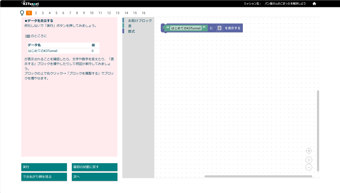Center the workspace with the crosshair icon
Screen dimensions: 340x193
(309, 151)
